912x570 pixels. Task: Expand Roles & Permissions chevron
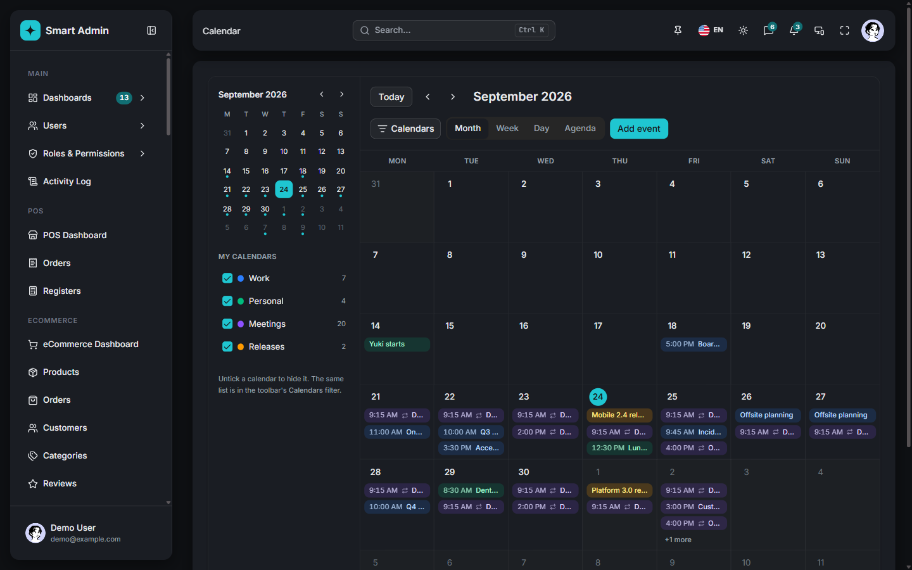[x=142, y=153]
